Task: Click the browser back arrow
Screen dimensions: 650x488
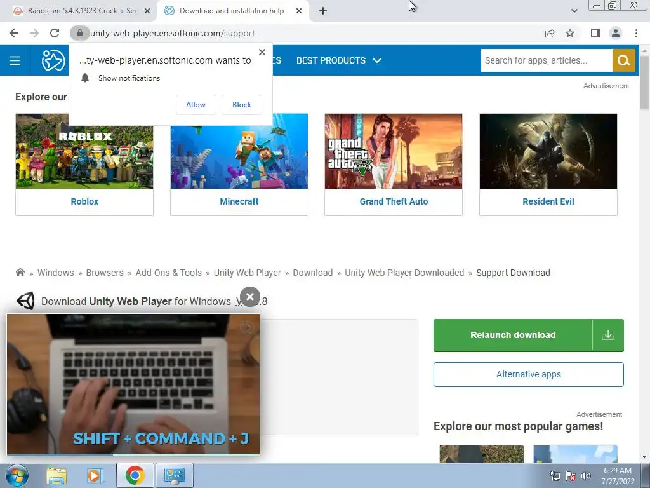Action: tap(14, 33)
